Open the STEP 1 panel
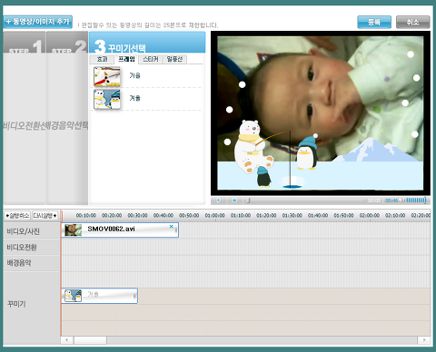 coord(25,118)
